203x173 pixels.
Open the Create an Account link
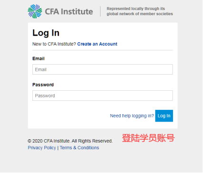click(97, 44)
